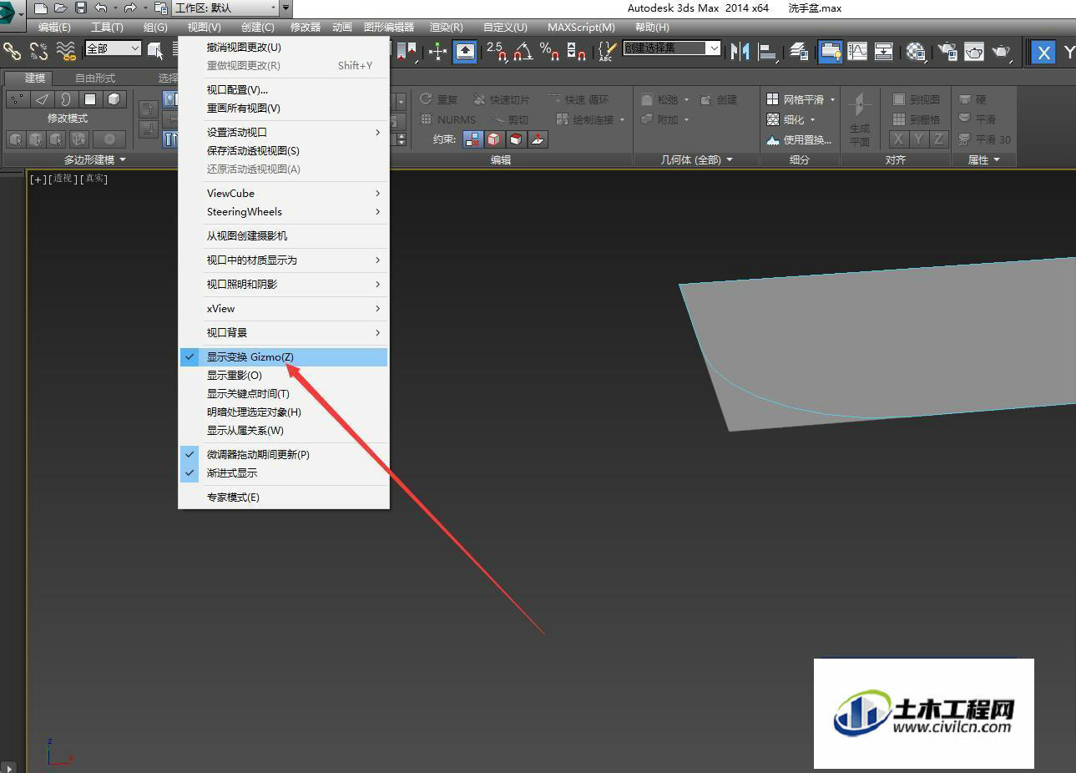The width and height of the screenshot is (1076, 773).
Task: Click the Open File folder icon
Action: point(60,8)
